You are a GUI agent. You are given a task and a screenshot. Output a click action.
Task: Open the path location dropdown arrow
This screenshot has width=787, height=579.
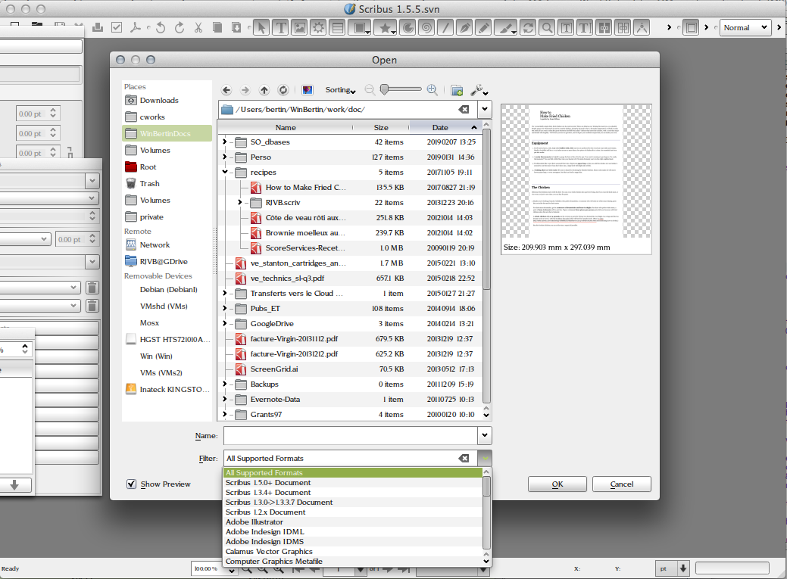[484, 110]
